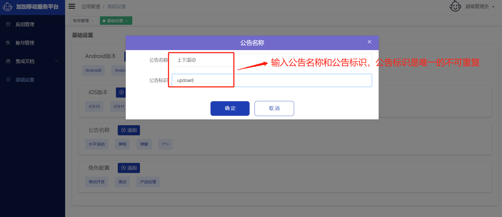Switch to the 账号管理 tab

point(81,21)
